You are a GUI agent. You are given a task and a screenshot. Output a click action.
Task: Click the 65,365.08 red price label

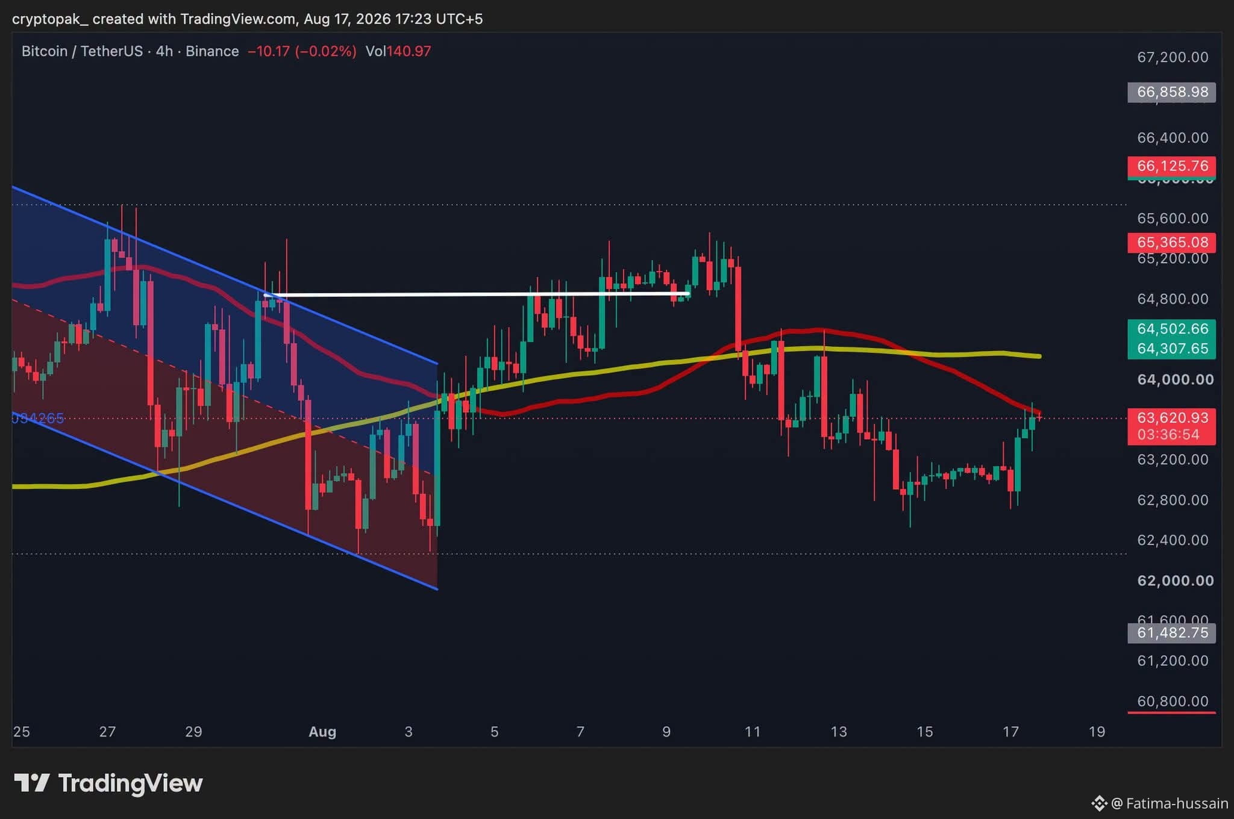1172,242
